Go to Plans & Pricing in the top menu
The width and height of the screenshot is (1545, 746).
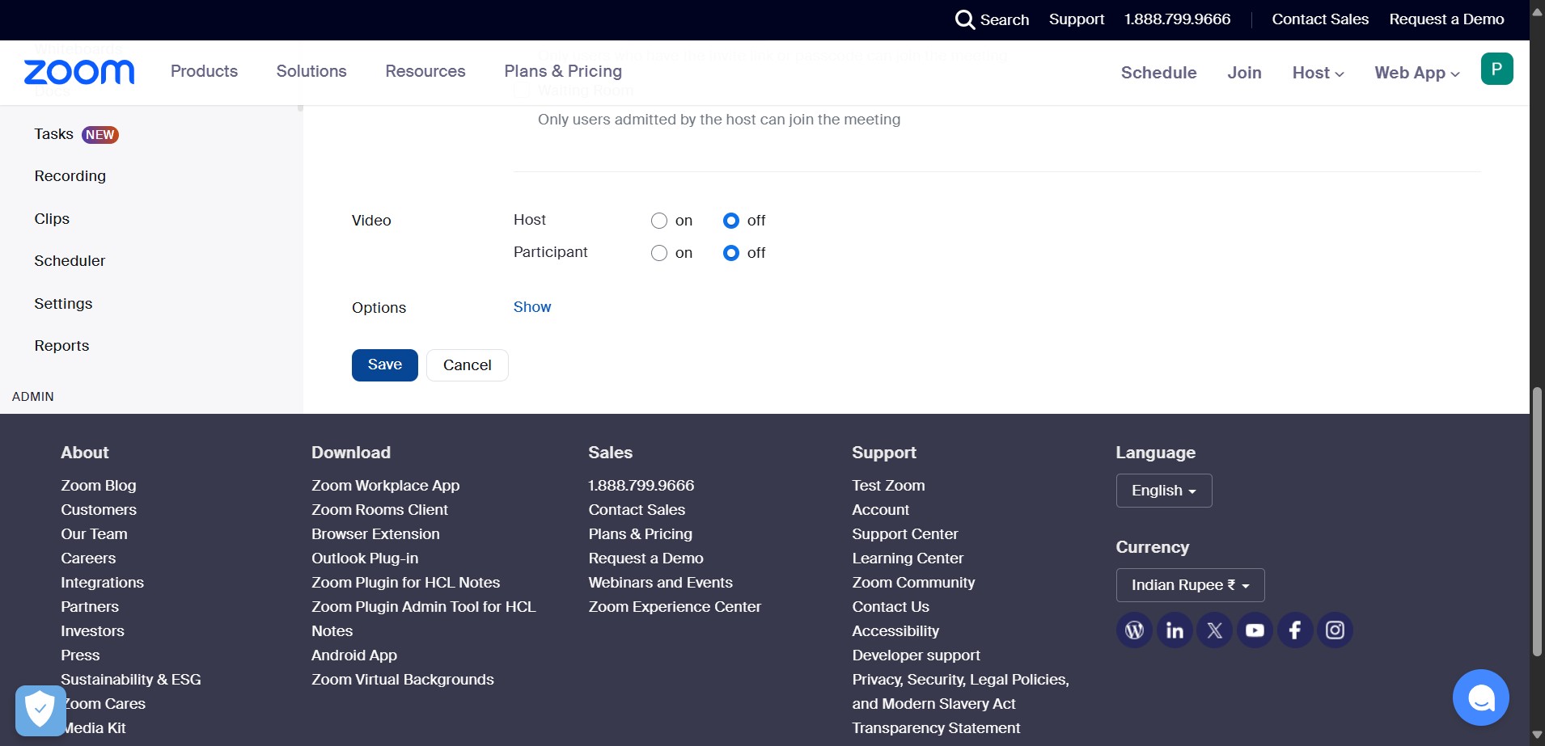coord(563,71)
